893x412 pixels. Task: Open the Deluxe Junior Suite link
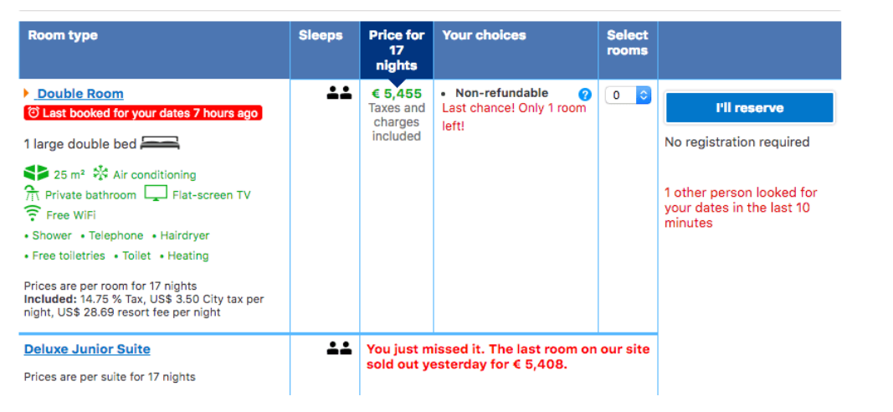[87, 349]
